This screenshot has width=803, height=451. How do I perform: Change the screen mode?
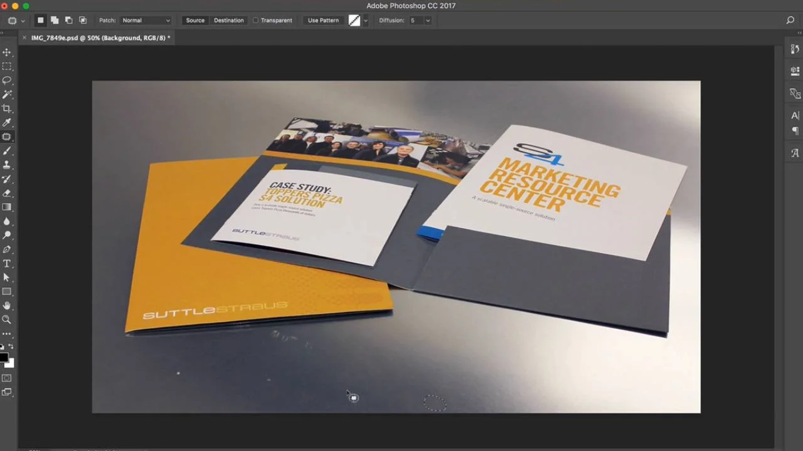7,393
